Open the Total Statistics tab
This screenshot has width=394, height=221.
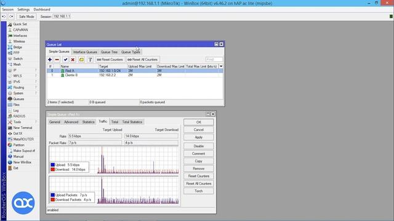tap(132, 122)
